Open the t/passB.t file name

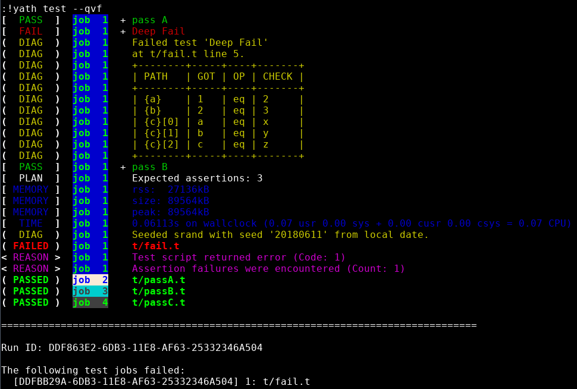click(x=158, y=291)
